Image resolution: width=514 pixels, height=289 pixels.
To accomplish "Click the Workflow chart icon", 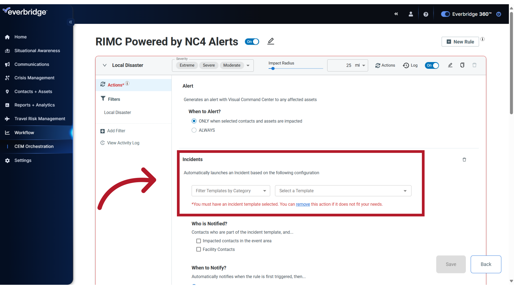I will 7,133.
